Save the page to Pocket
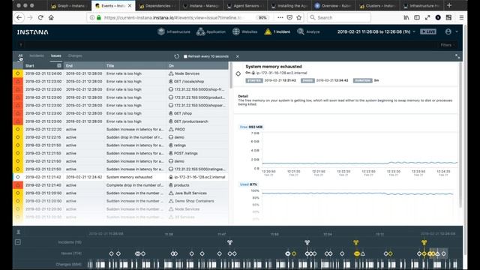The image size is (480, 270). point(289,18)
